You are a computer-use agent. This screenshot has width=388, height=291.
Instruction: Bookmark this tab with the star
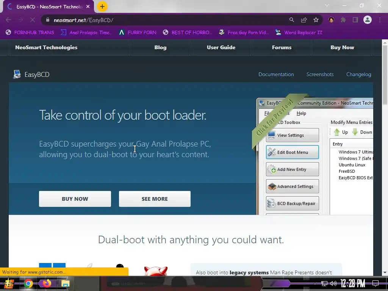click(x=316, y=20)
